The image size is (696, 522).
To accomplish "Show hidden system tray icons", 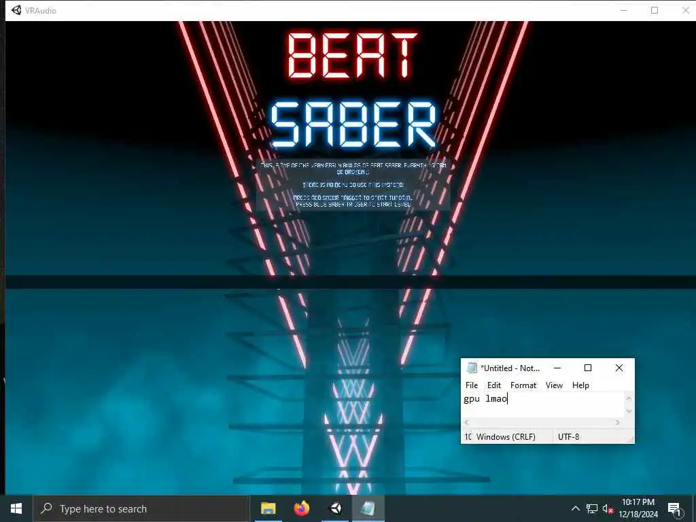I will point(575,508).
